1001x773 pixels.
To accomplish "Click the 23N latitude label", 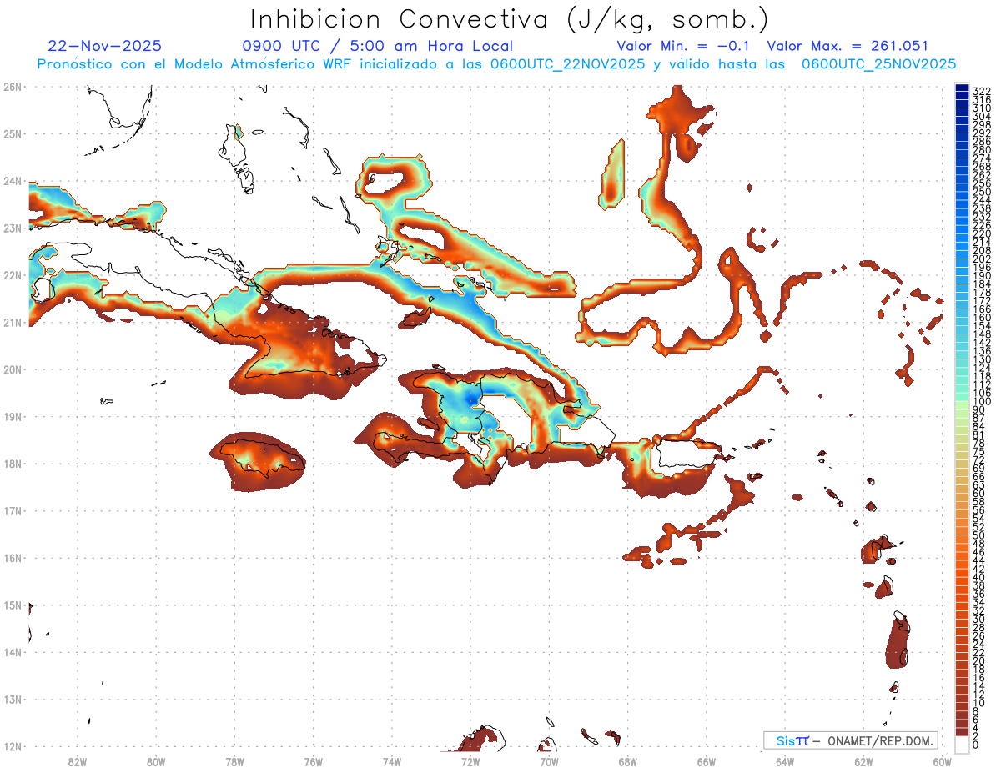I will click(x=13, y=228).
